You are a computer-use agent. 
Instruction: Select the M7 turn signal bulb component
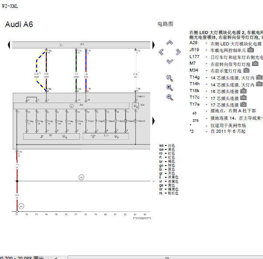pyautogui.click(x=51, y=136)
